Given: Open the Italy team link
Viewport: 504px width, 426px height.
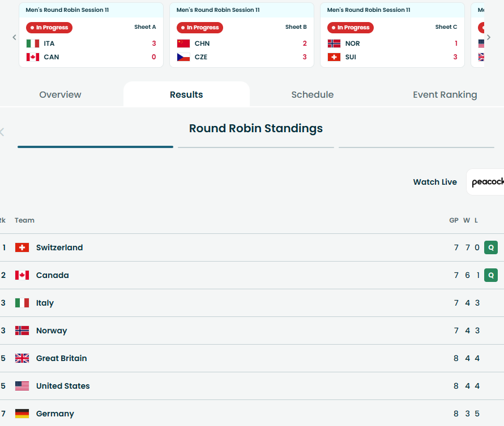Looking at the screenshot, I should click(x=45, y=303).
